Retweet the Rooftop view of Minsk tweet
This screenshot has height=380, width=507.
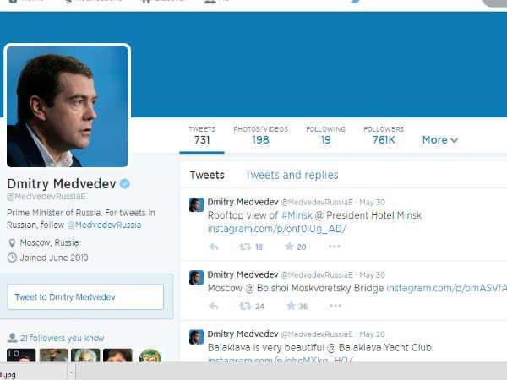(245, 247)
